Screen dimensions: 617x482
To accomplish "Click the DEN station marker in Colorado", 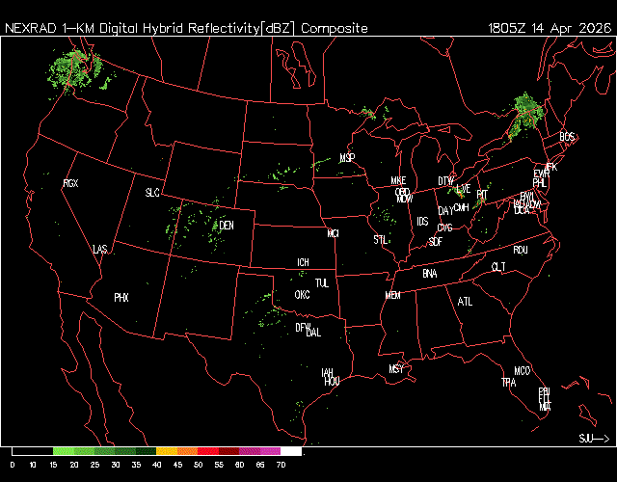I will pos(227,226).
